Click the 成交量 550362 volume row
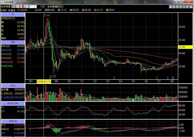Image resolution: width=194 pixels, height=137 pixels. 13,90
